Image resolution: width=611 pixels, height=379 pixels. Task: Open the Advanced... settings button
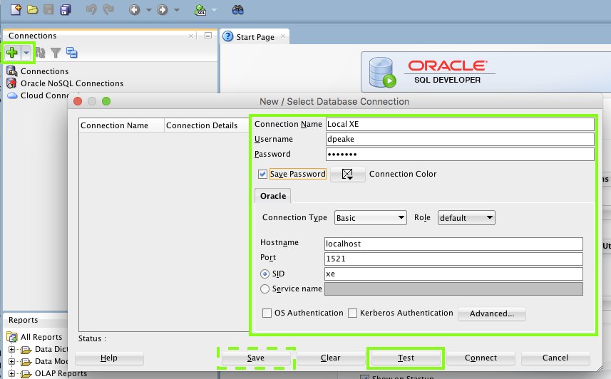pyautogui.click(x=492, y=313)
